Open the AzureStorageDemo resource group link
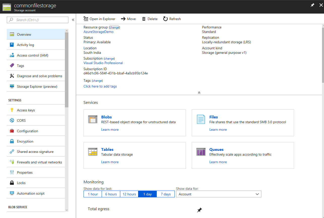Viewport: 324px width, 218px height. pos(98,32)
